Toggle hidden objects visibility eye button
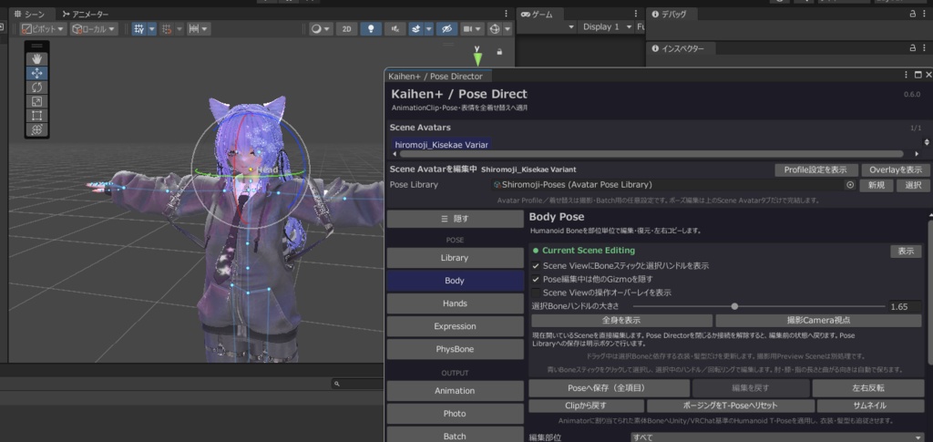 point(446,28)
